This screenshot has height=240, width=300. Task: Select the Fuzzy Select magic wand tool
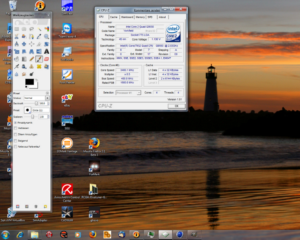[x=39, y=29]
